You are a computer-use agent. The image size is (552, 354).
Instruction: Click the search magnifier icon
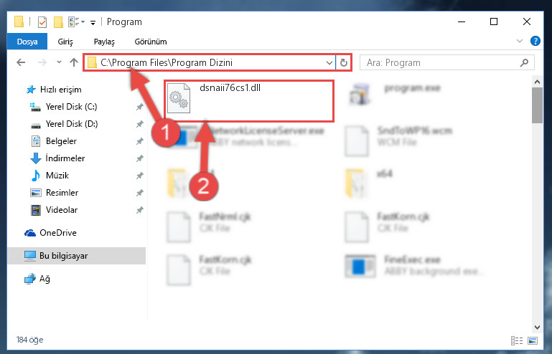(x=524, y=62)
